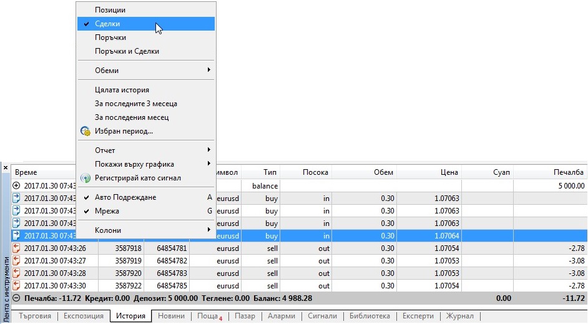Sort by the Посока column header

pos(306,172)
